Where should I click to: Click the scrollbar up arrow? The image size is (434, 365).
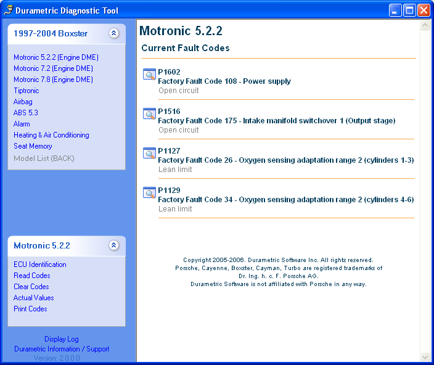pos(425,25)
